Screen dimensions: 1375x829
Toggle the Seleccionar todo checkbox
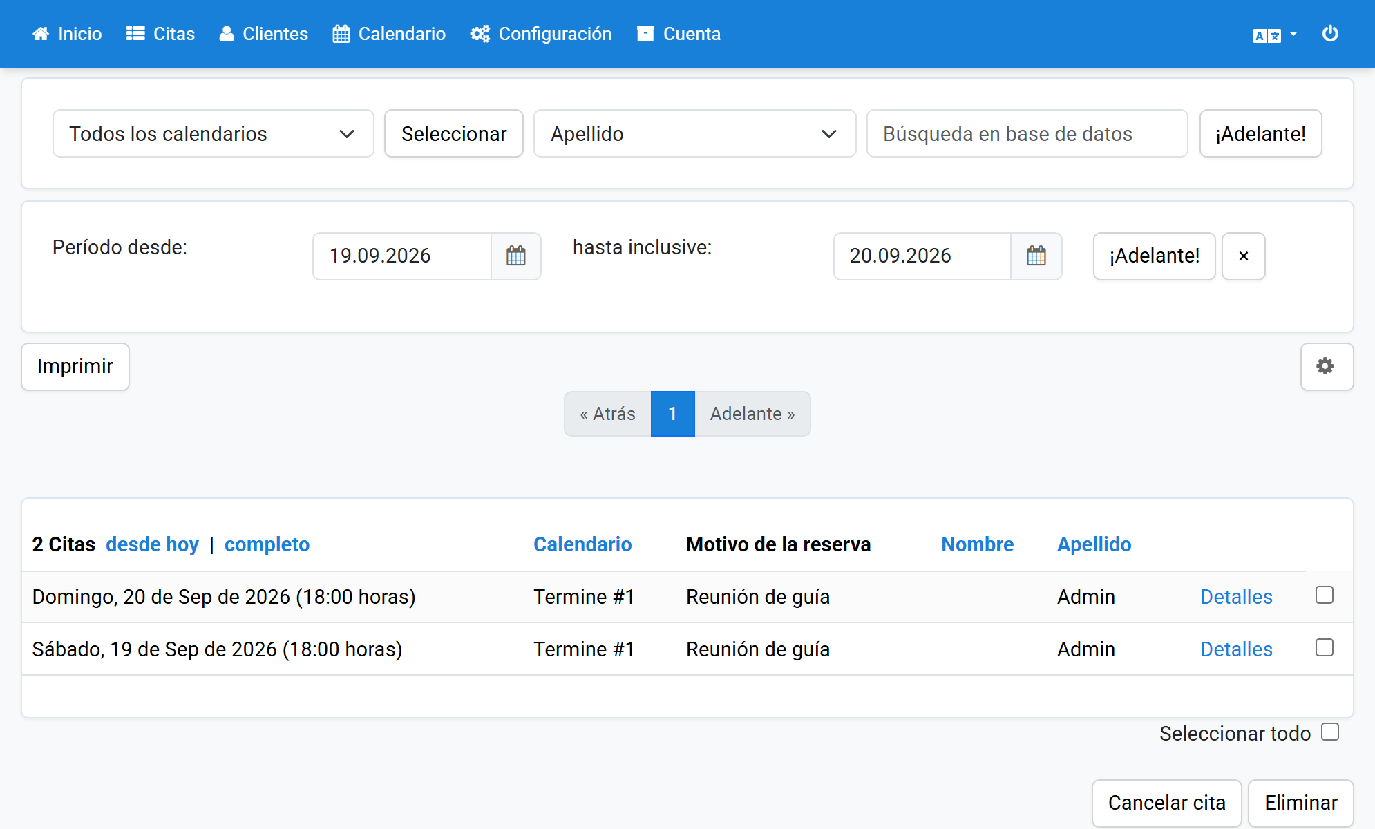pyautogui.click(x=1330, y=732)
